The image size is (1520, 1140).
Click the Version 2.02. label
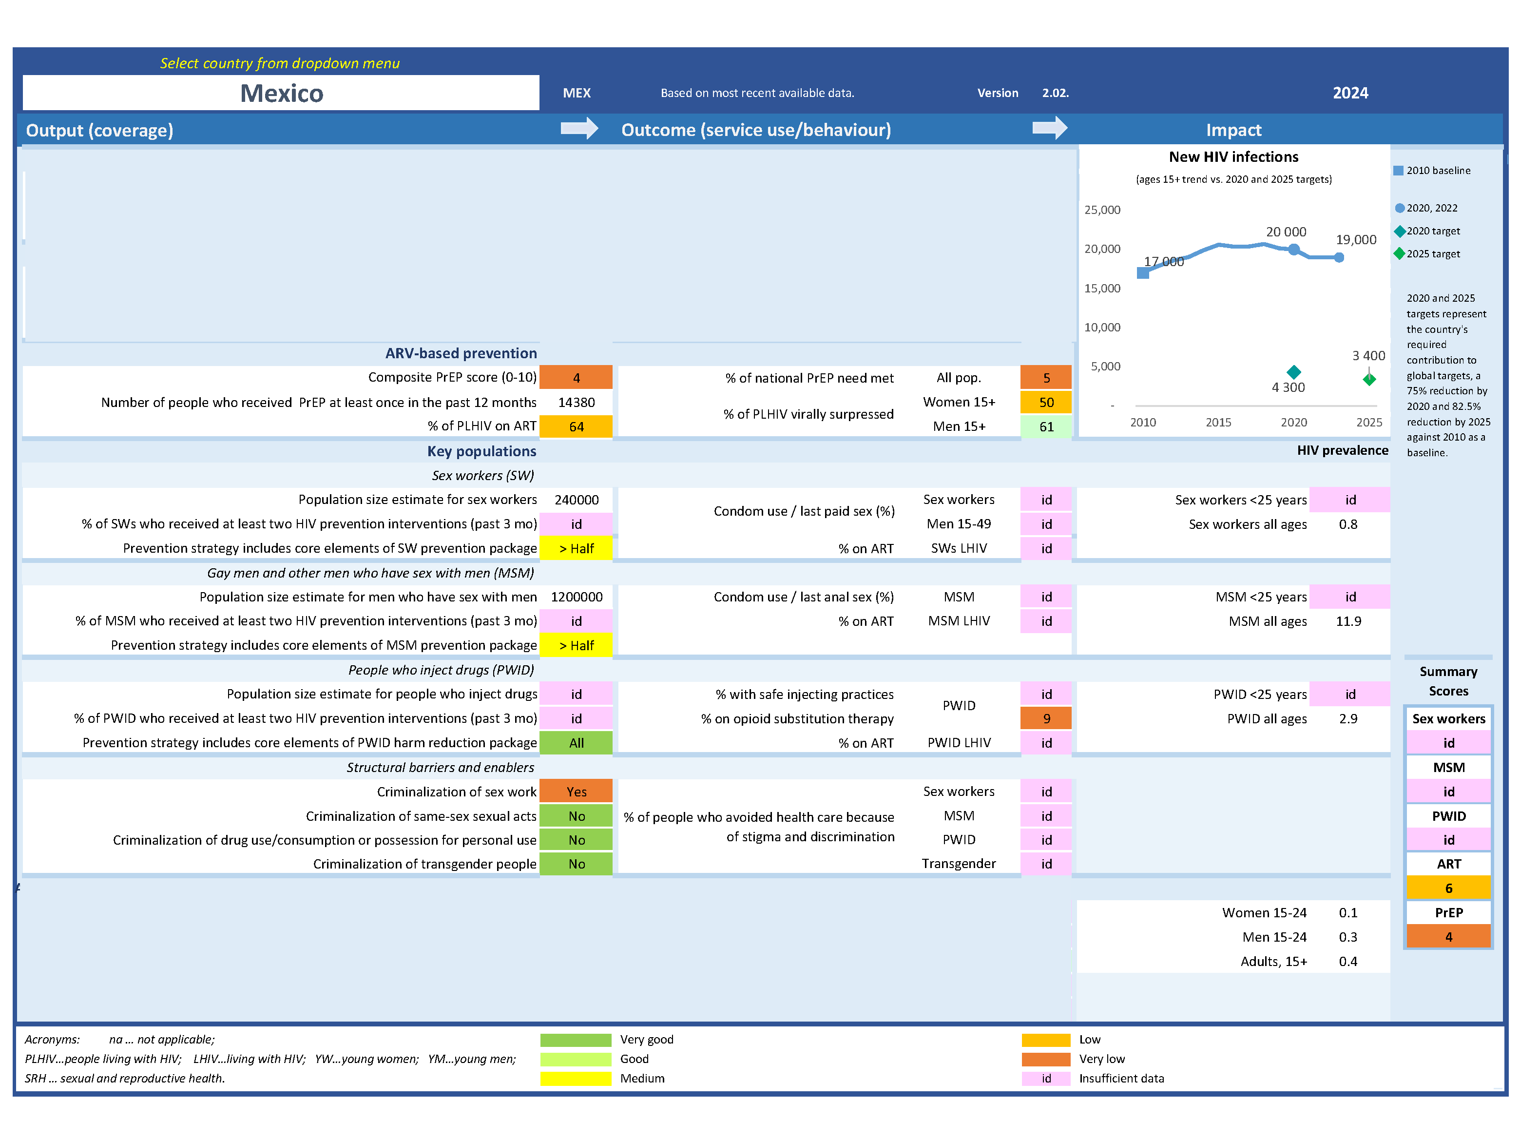click(x=1022, y=93)
